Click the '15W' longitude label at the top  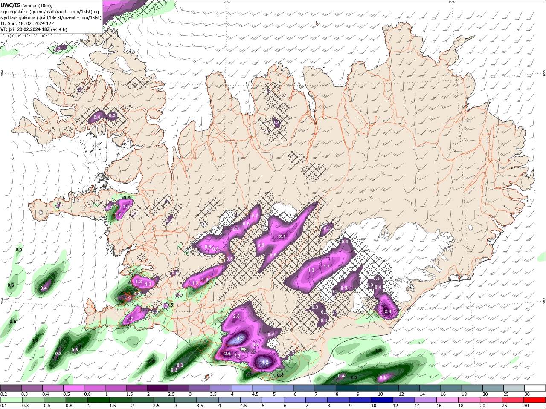tap(452, 2)
